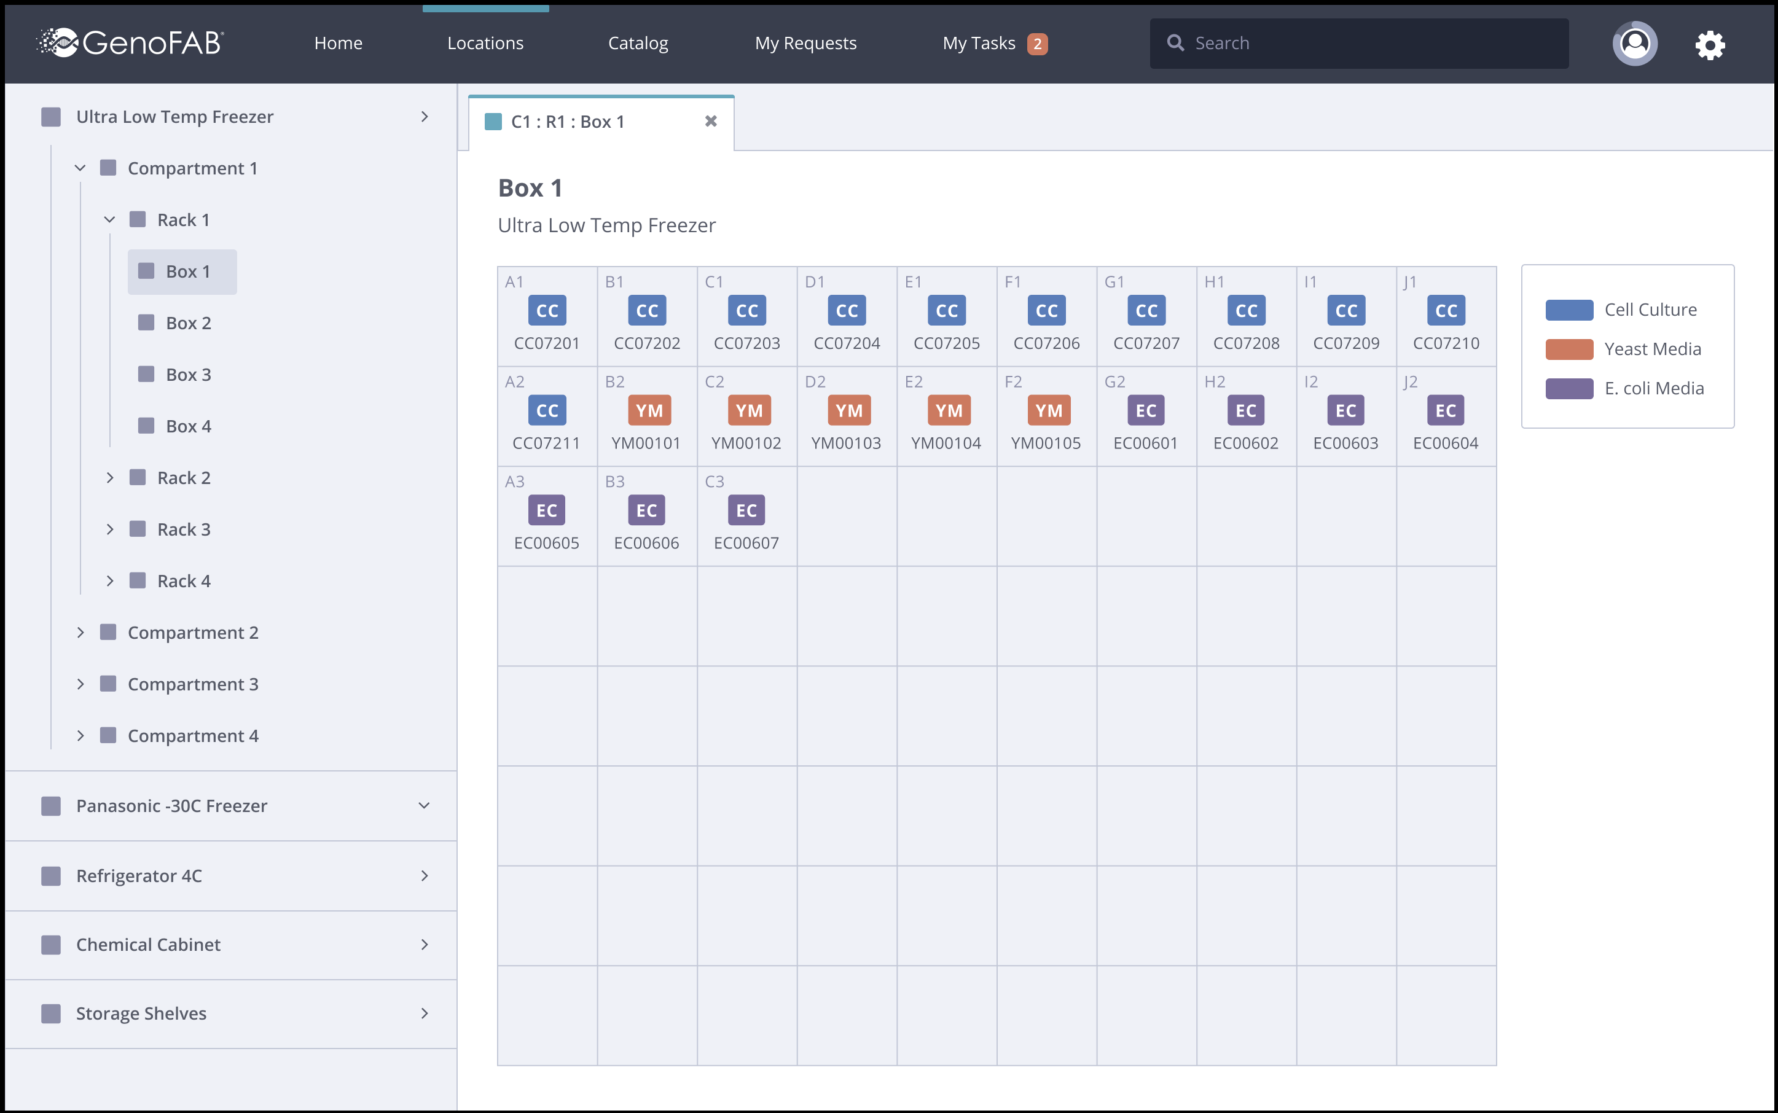Click sample label YM00103
Image resolution: width=1778 pixels, height=1113 pixels.
846,443
